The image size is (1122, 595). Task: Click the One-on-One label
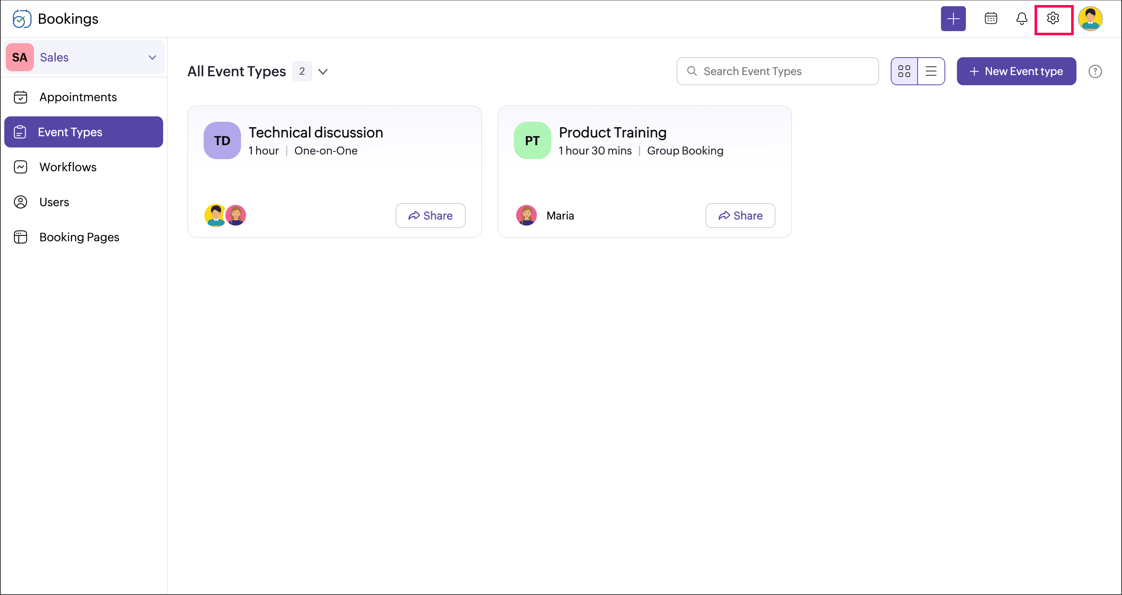326,151
